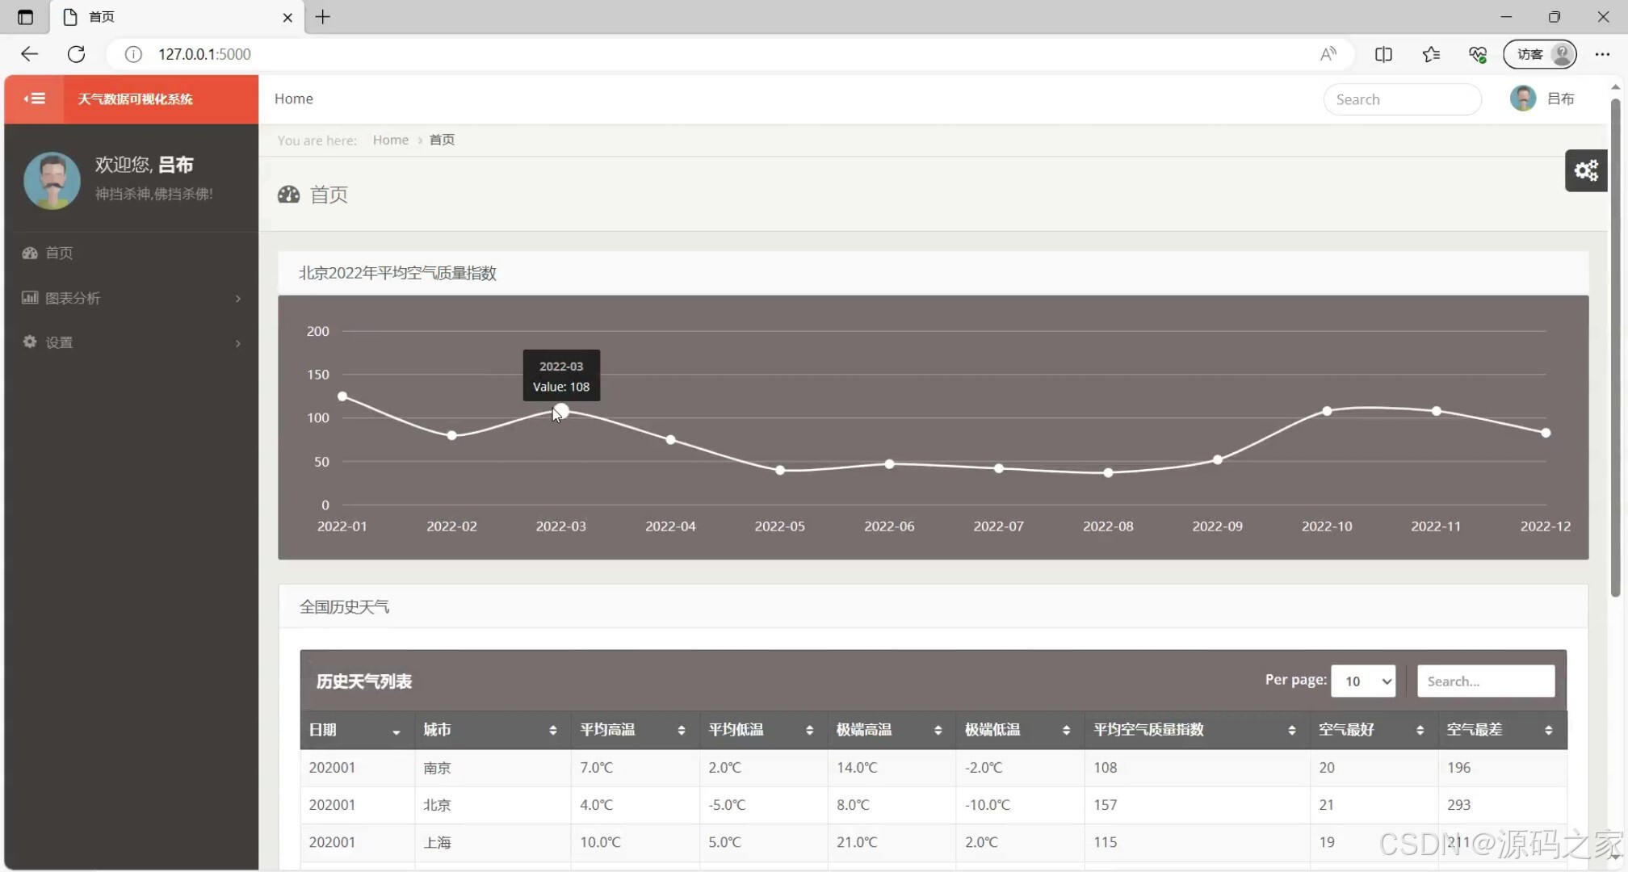Open the Per page dropdown
Screen dimensions: 1628x872
click(1362, 681)
